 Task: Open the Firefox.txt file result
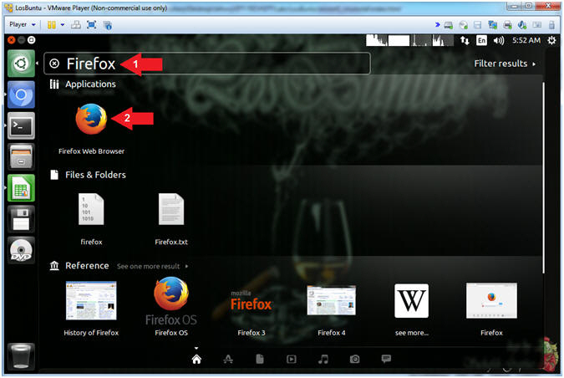[171, 219]
